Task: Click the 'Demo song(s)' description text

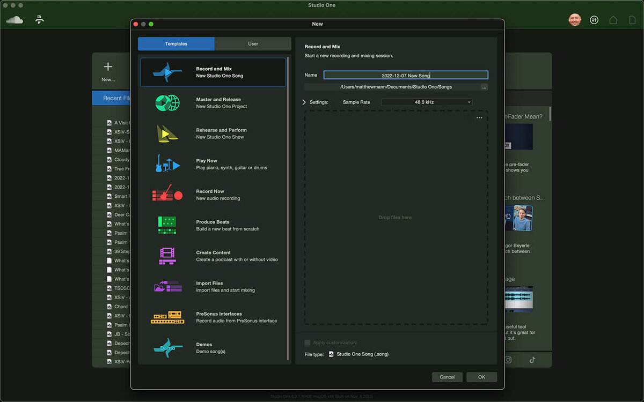Action: pos(210,352)
